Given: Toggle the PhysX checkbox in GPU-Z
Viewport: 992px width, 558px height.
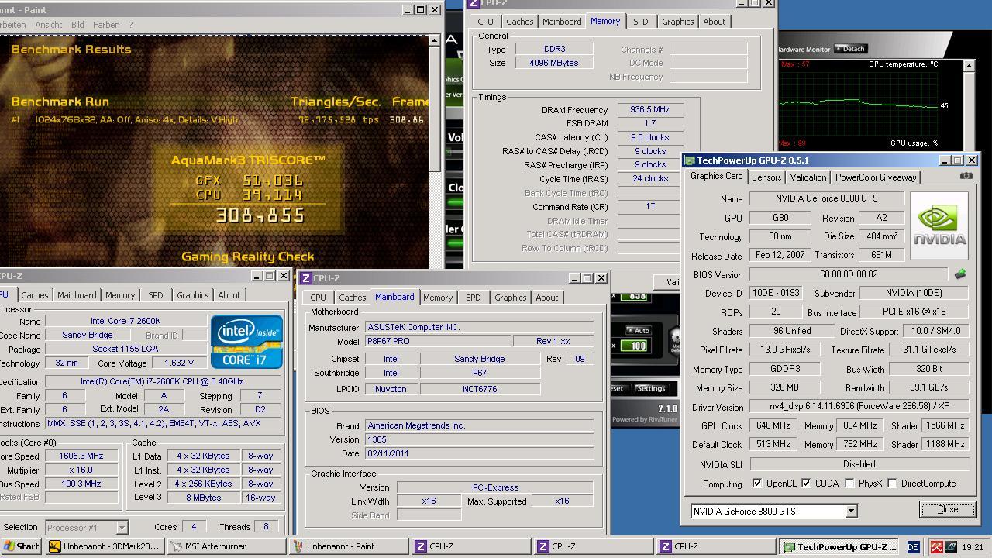Looking at the screenshot, I should [x=849, y=484].
